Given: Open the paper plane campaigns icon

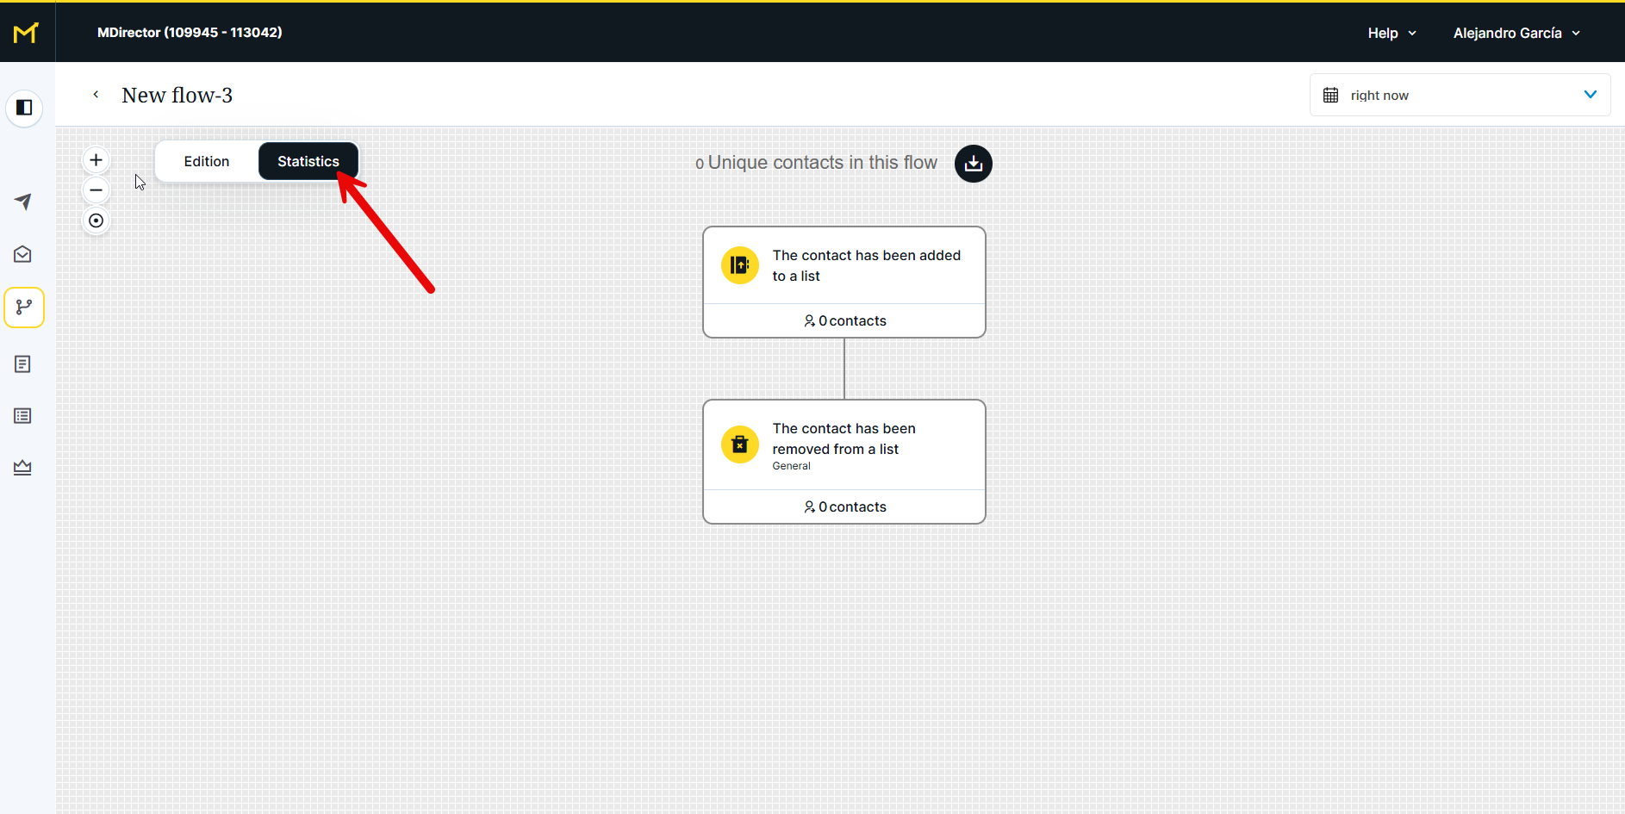Looking at the screenshot, I should pos(23,202).
